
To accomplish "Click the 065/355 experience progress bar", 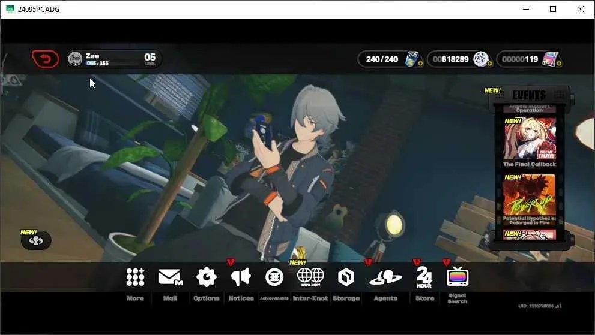I will pos(113,64).
